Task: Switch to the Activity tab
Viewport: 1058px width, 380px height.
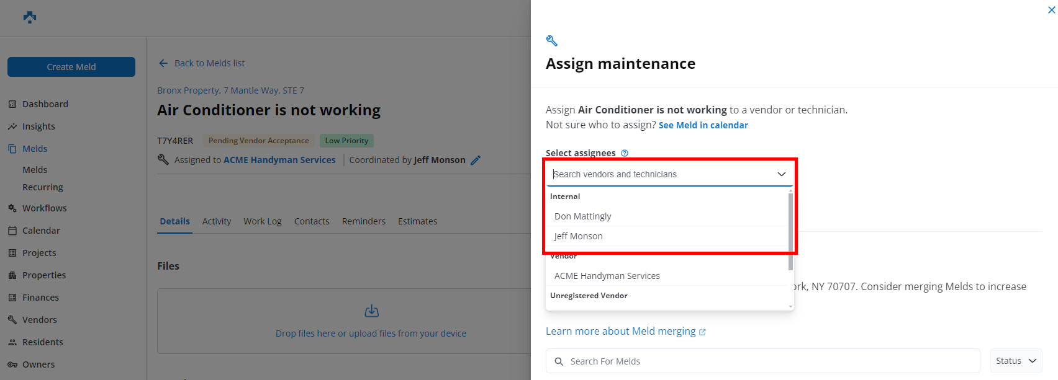Action: (x=216, y=221)
